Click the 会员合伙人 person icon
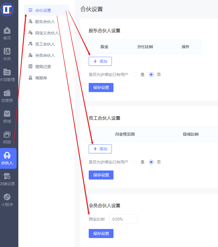218x247 pixels. pyautogui.click(x=30, y=55)
